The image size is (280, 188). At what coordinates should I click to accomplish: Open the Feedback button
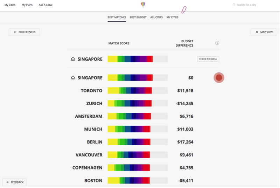(15, 182)
